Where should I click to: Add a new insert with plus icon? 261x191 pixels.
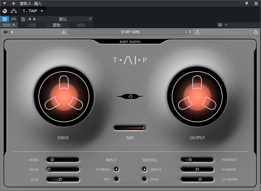tap(14, 3)
